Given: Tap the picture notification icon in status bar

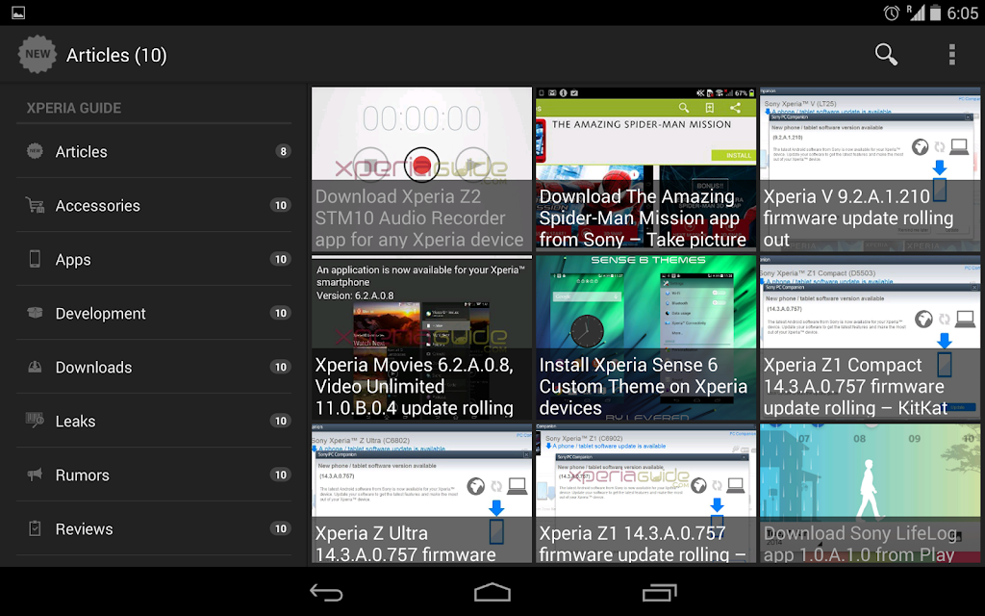Looking at the screenshot, I should [18, 13].
